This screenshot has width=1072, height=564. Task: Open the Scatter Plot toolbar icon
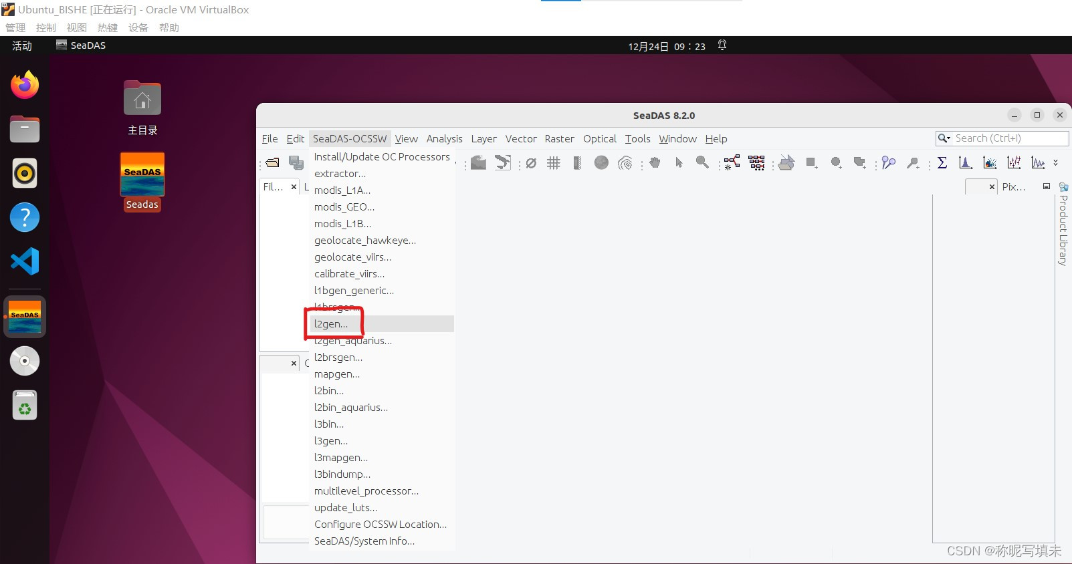pyautogui.click(x=990, y=162)
